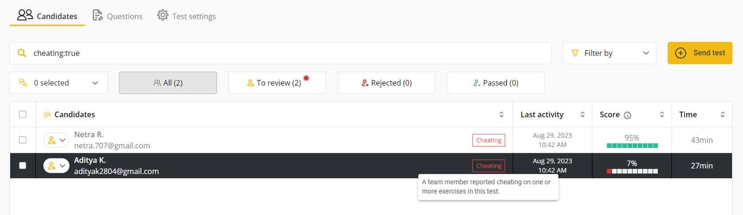
Task: Expand the 0 selected dropdown
Action: (59, 83)
